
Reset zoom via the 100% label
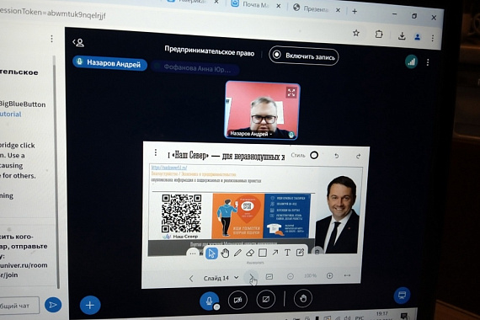point(310,275)
